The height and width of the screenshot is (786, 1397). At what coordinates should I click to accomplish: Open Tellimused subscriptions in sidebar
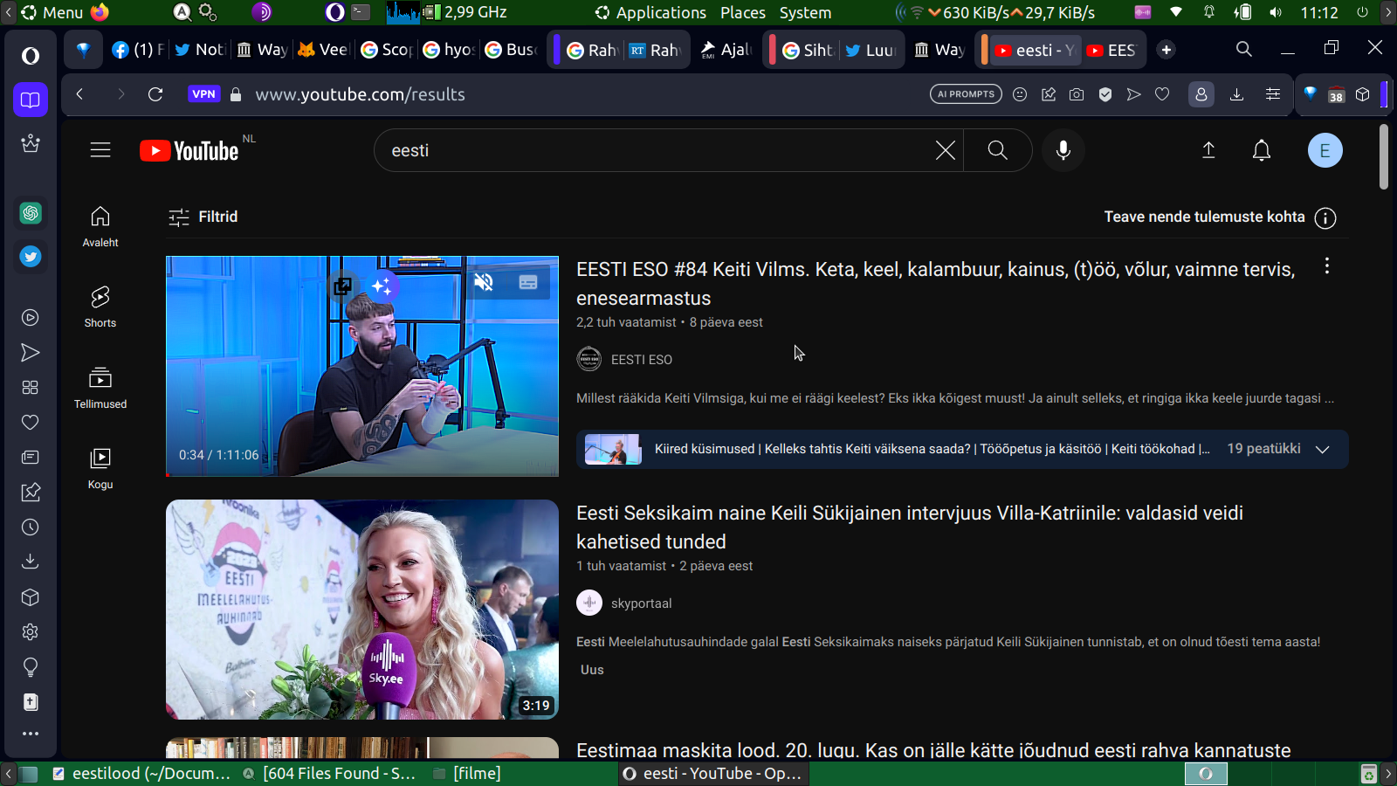coord(100,388)
